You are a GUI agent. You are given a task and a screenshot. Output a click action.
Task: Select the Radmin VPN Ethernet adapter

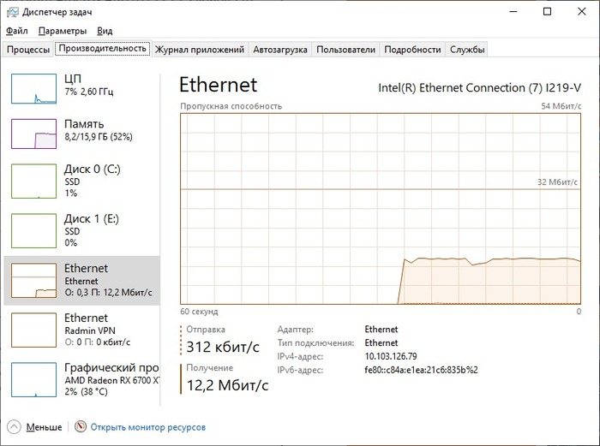pos(33,330)
